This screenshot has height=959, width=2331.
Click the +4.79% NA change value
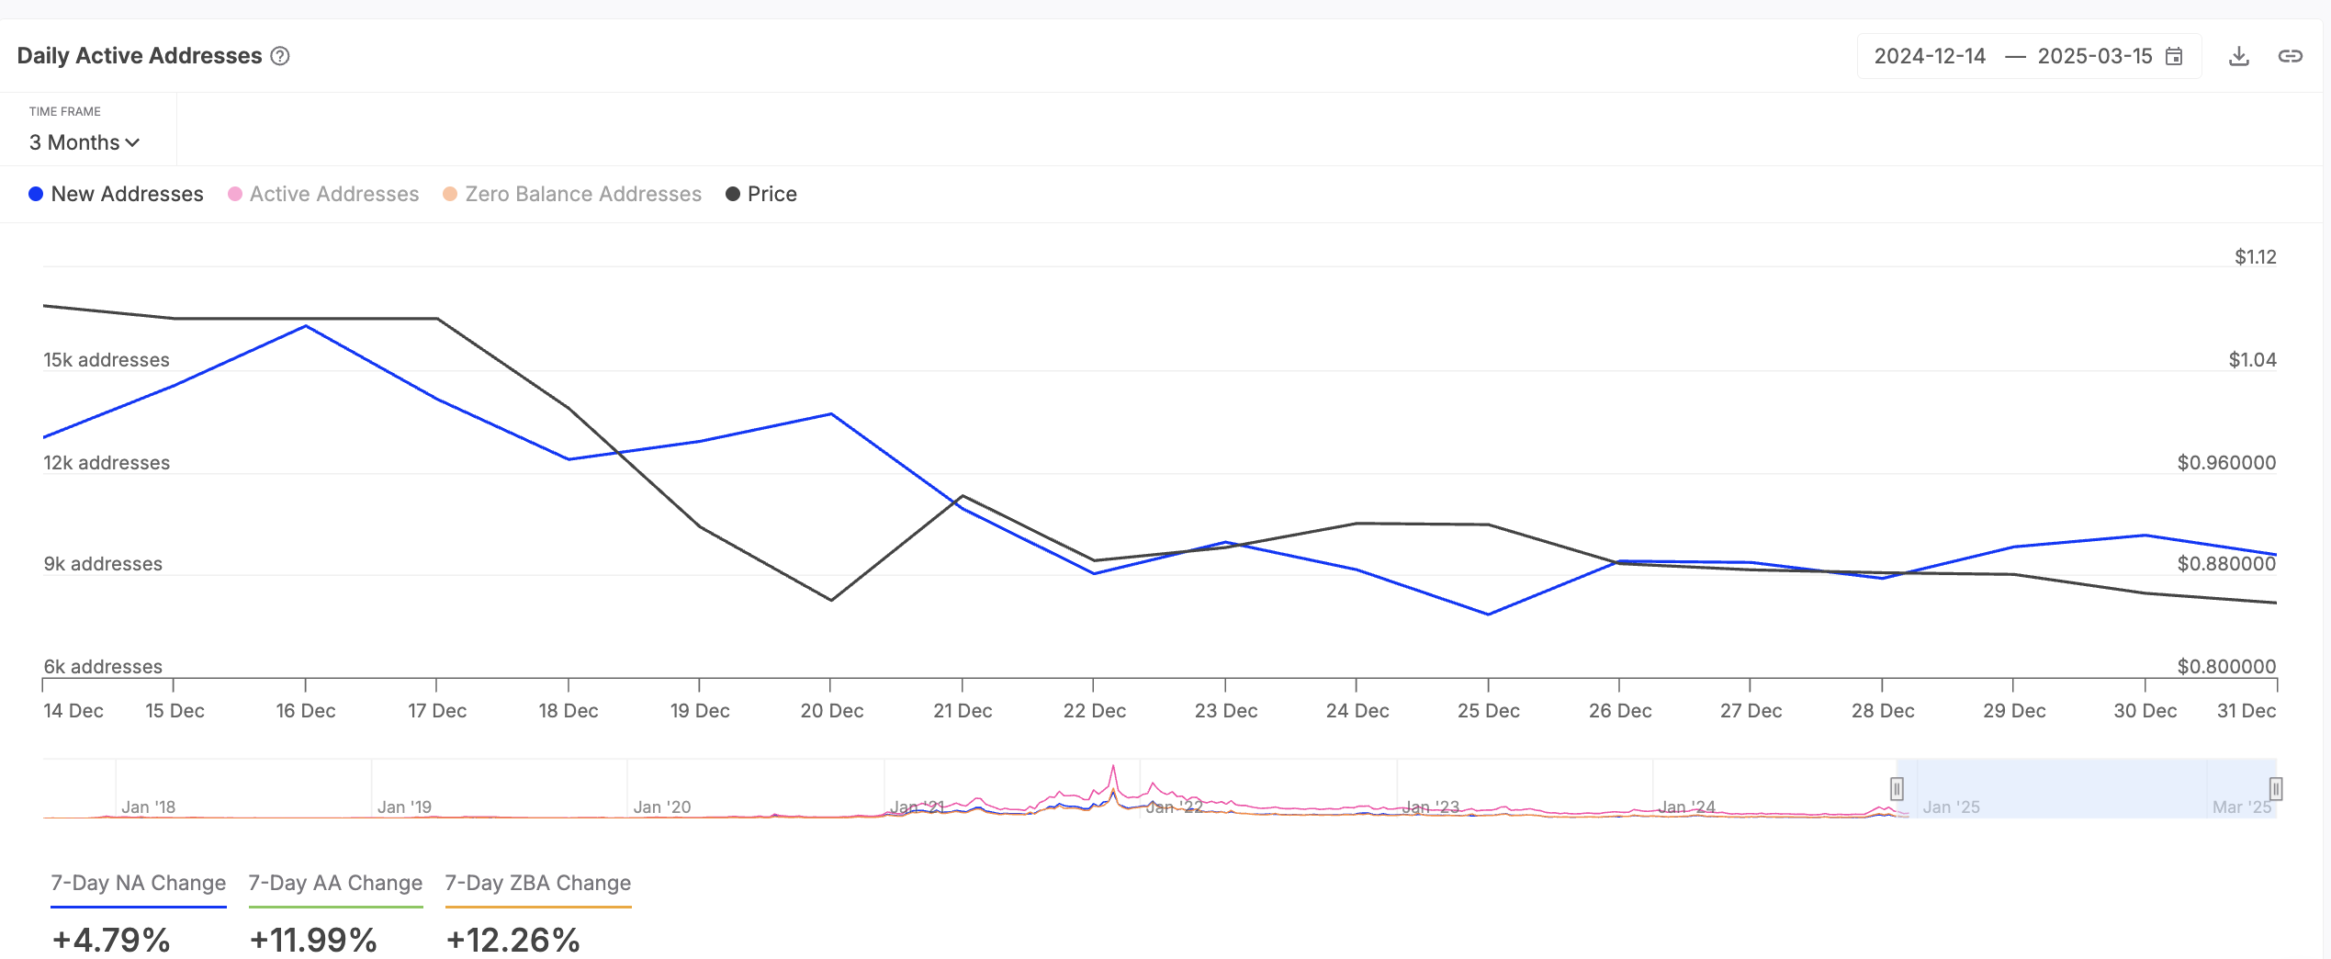click(111, 940)
